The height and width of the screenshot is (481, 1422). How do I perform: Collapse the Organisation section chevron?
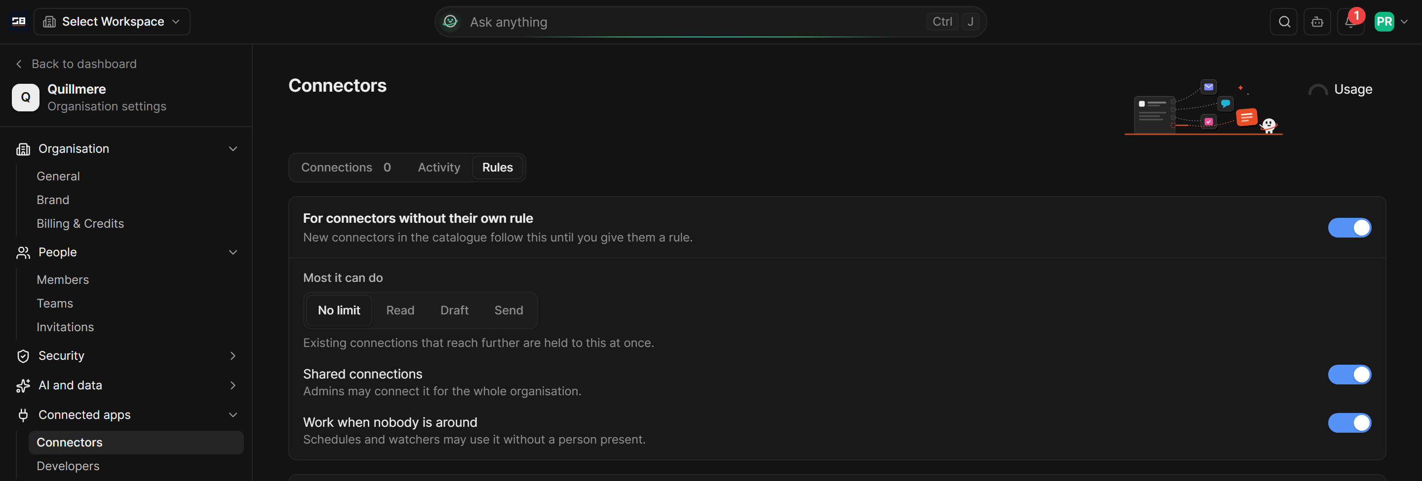pyautogui.click(x=233, y=149)
